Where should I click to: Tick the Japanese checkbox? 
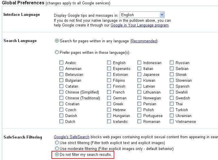139,74
